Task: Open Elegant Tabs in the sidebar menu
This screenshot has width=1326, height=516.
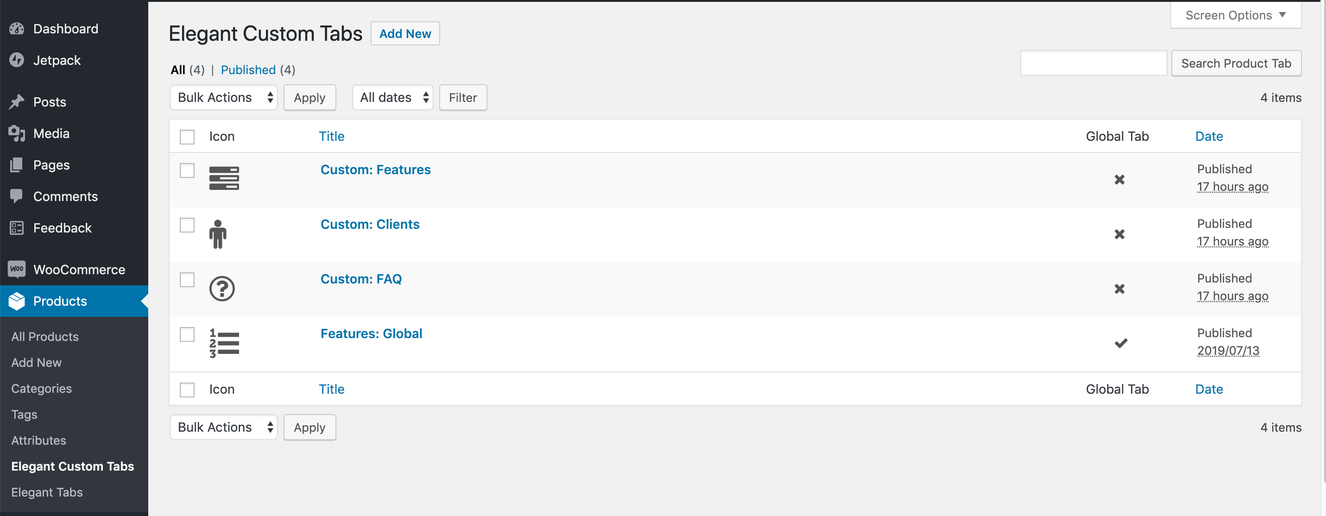Action: pyautogui.click(x=47, y=492)
